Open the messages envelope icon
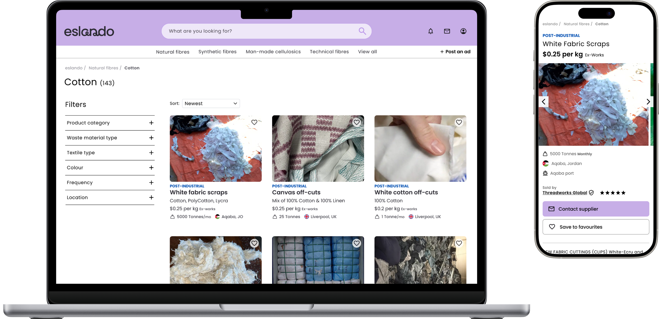This screenshot has height=319, width=659. click(x=447, y=31)
